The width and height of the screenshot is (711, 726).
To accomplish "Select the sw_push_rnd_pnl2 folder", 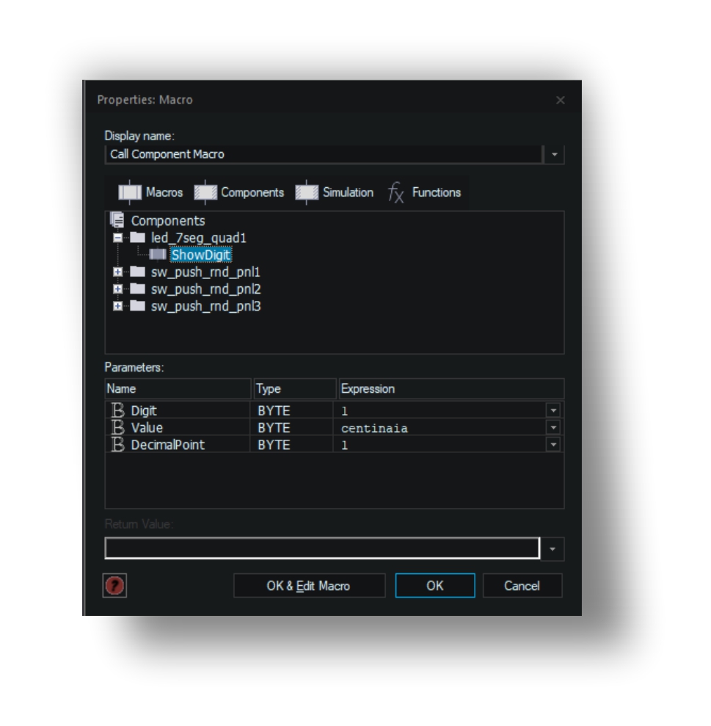I will [206, 289].
